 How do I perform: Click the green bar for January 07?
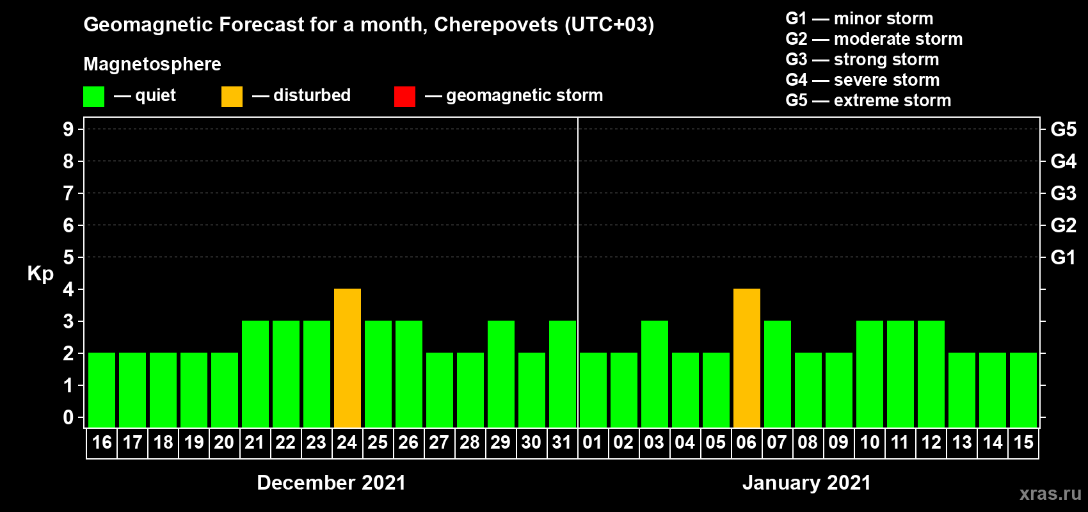click(778, 374)
